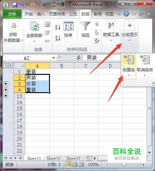Click the Ungroup (取消组合) icon
The width and height of the screenshot is (155, 171).
[x=145, y=60]
